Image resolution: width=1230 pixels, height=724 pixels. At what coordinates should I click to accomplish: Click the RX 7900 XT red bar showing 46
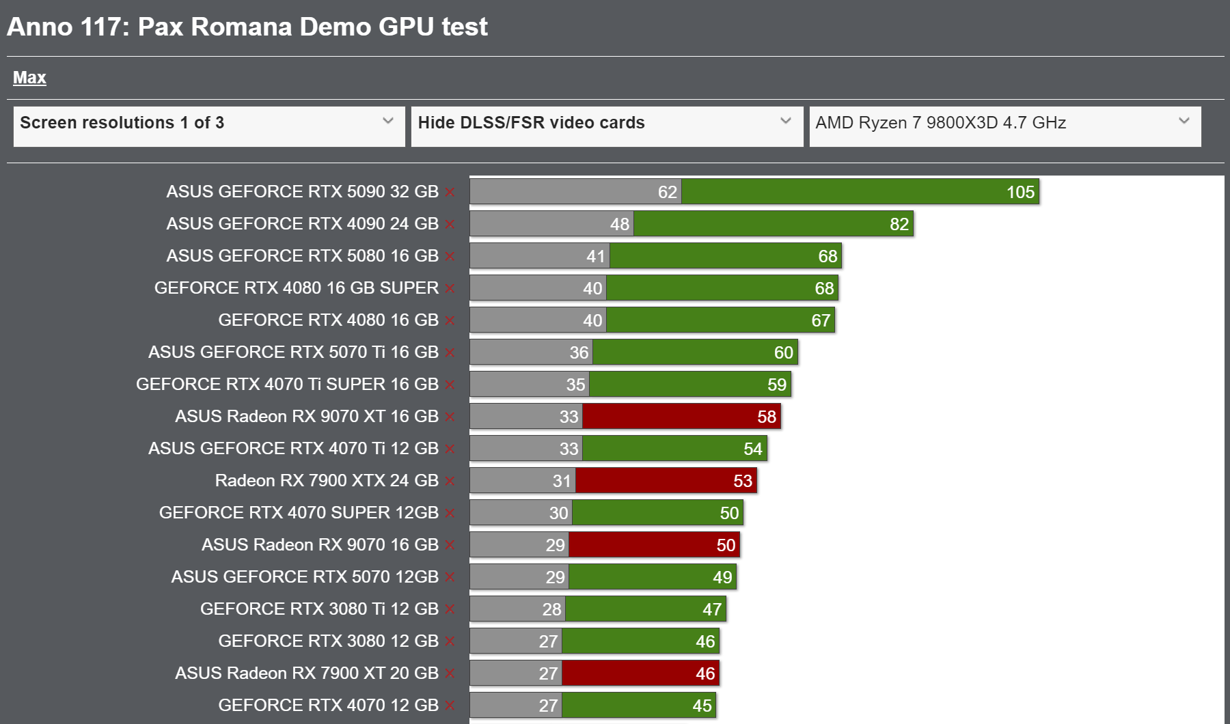640,673
